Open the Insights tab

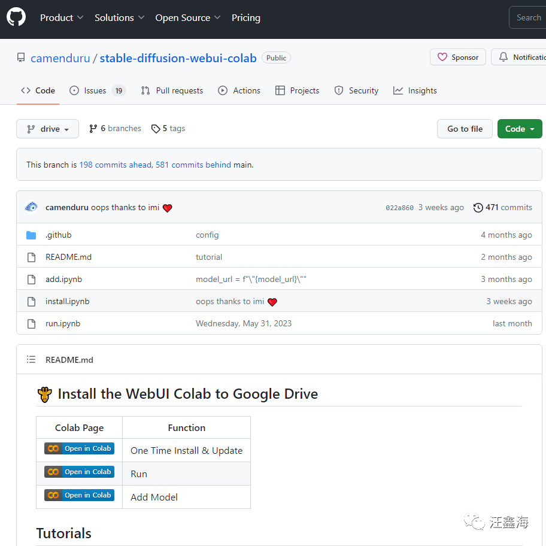pos(415,90)
